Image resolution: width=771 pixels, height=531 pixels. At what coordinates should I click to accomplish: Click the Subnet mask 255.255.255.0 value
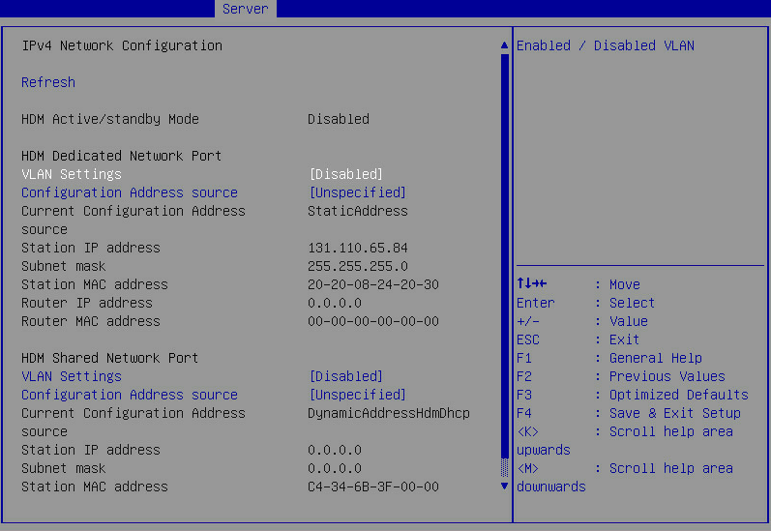pyautogui.click(x=358, y=266)
